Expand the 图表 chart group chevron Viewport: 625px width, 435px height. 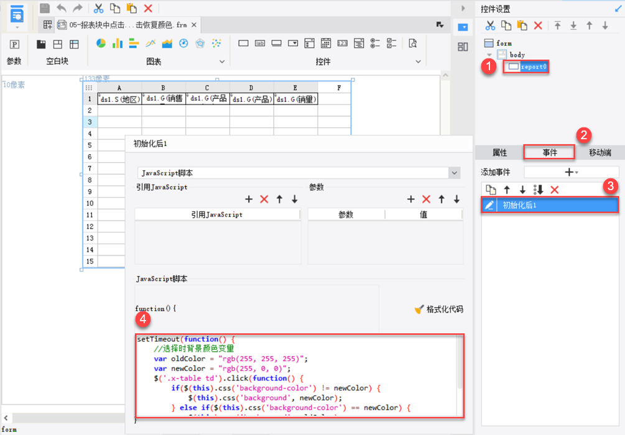pos(222,62)
